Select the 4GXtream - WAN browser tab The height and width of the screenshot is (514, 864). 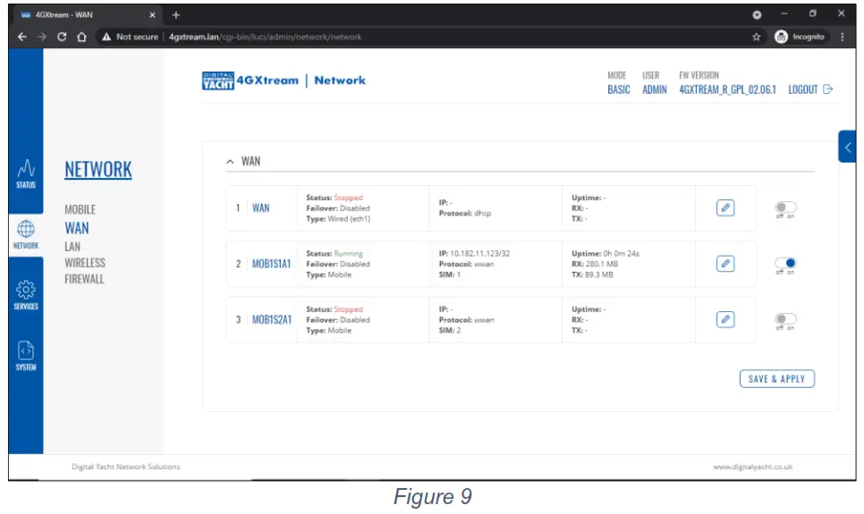tap(89, 15)
